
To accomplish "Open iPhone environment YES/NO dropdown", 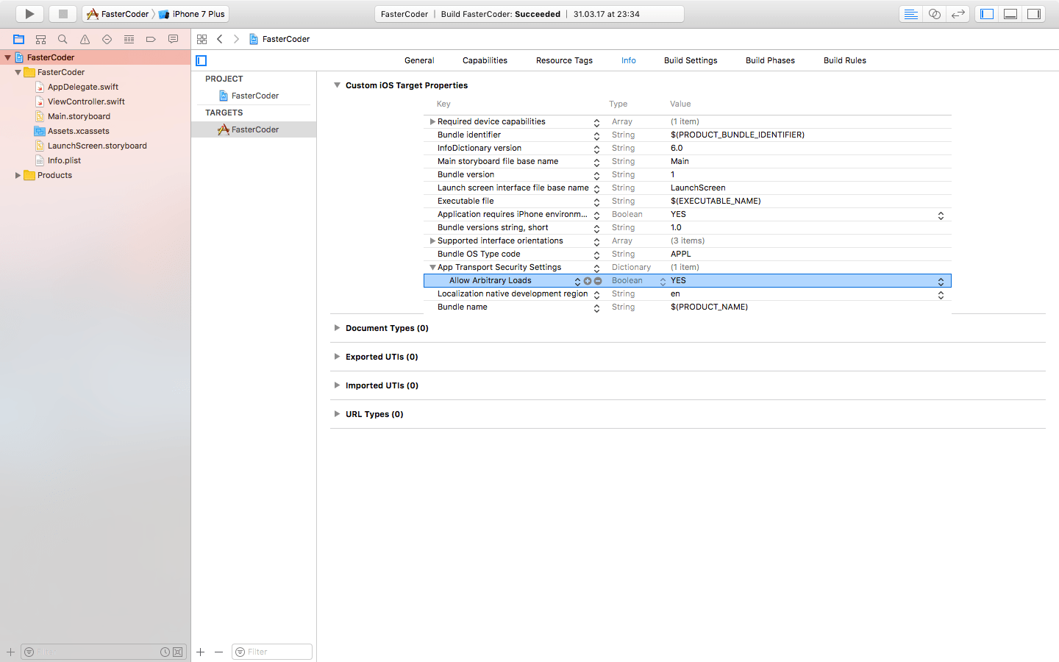I will 941,215.
